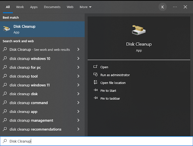Open the three-dot options menu

click(175, 7)
